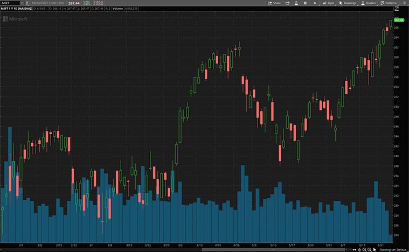Click the Volume label in status line
409x252 pixels.
tap(117, 9)
